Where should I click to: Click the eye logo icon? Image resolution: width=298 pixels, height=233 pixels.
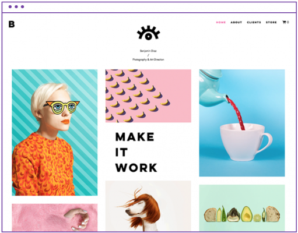[x=148, y=33]
